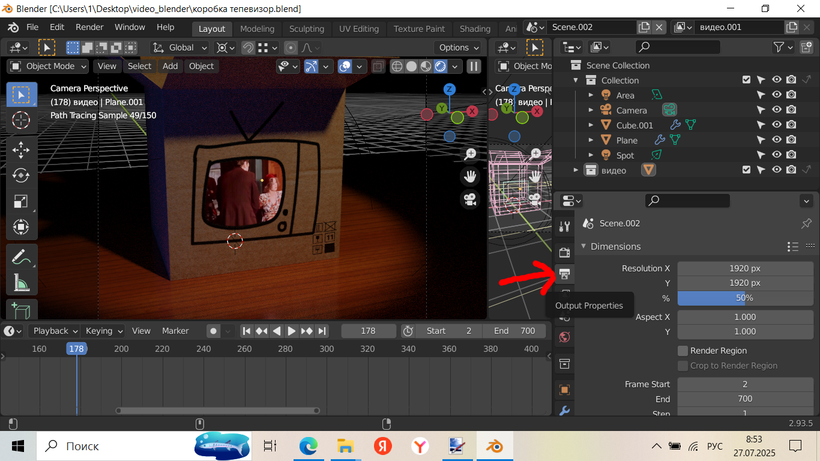This screenshot has width=820, height=461.
Task: Select the Annotate pencil tool
Action: tap(21, 258)
